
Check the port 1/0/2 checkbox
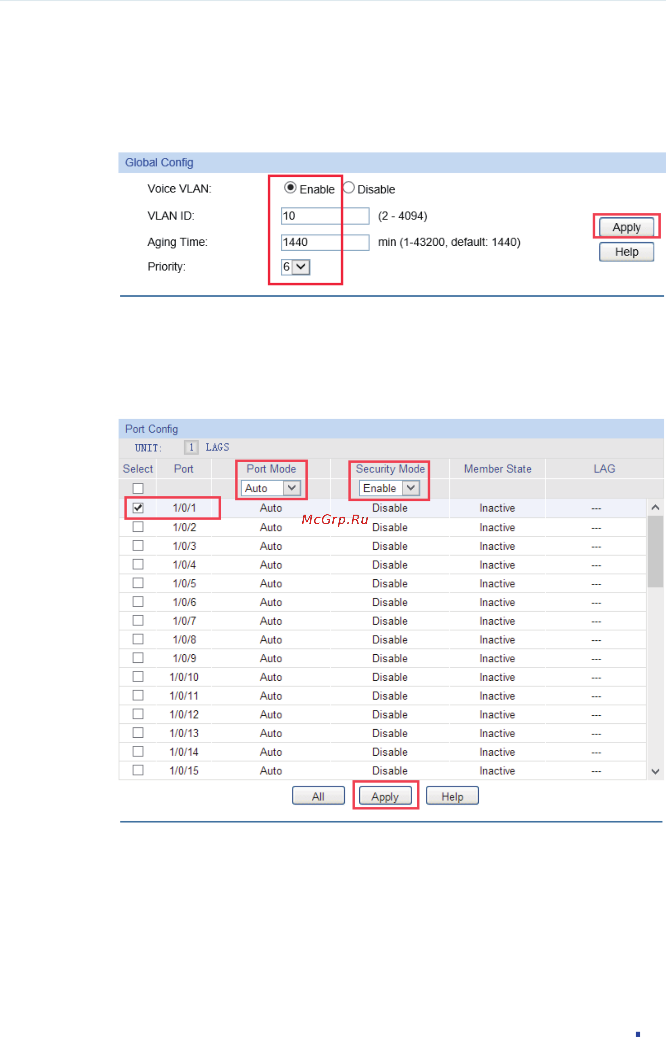[138, 527]
